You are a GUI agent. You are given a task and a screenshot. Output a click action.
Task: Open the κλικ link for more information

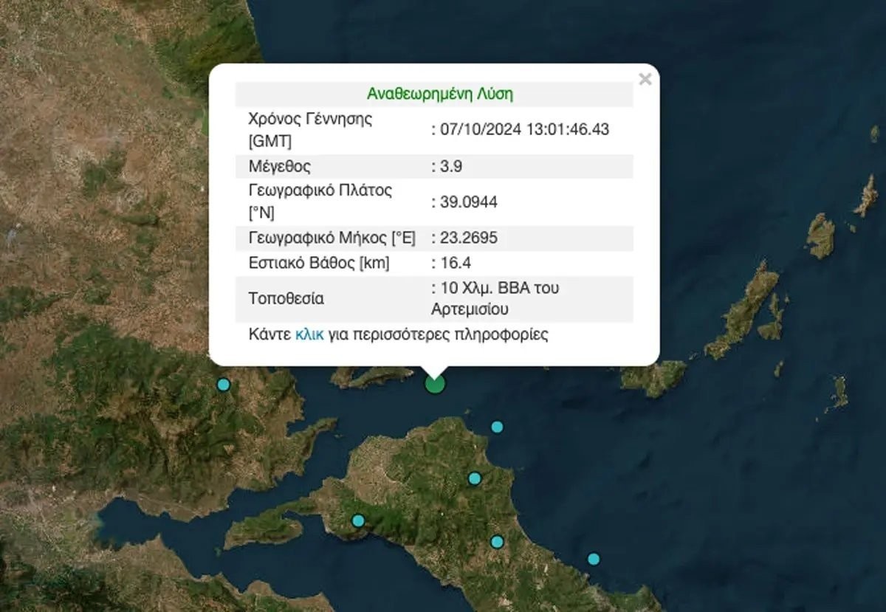[x=310, y=334]
